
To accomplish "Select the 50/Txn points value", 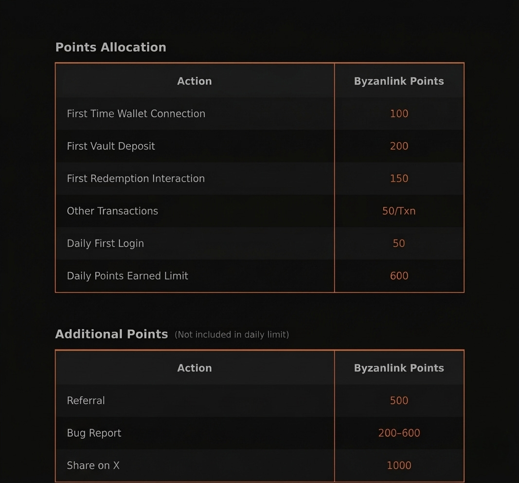I will [399, 211].
